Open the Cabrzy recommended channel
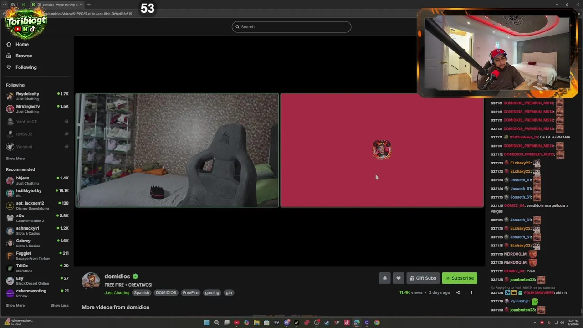583x328 pixels. 37,243
